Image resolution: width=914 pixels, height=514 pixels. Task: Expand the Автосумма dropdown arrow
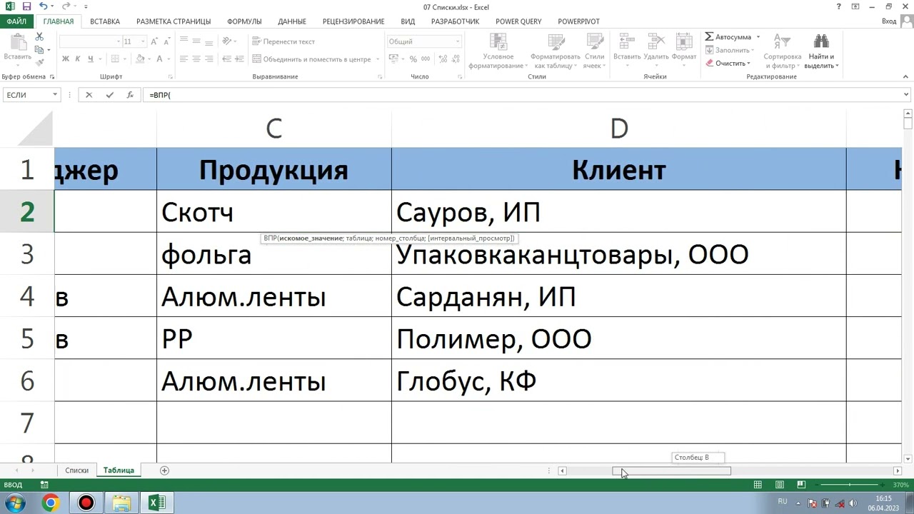click(x=758, y=37)
